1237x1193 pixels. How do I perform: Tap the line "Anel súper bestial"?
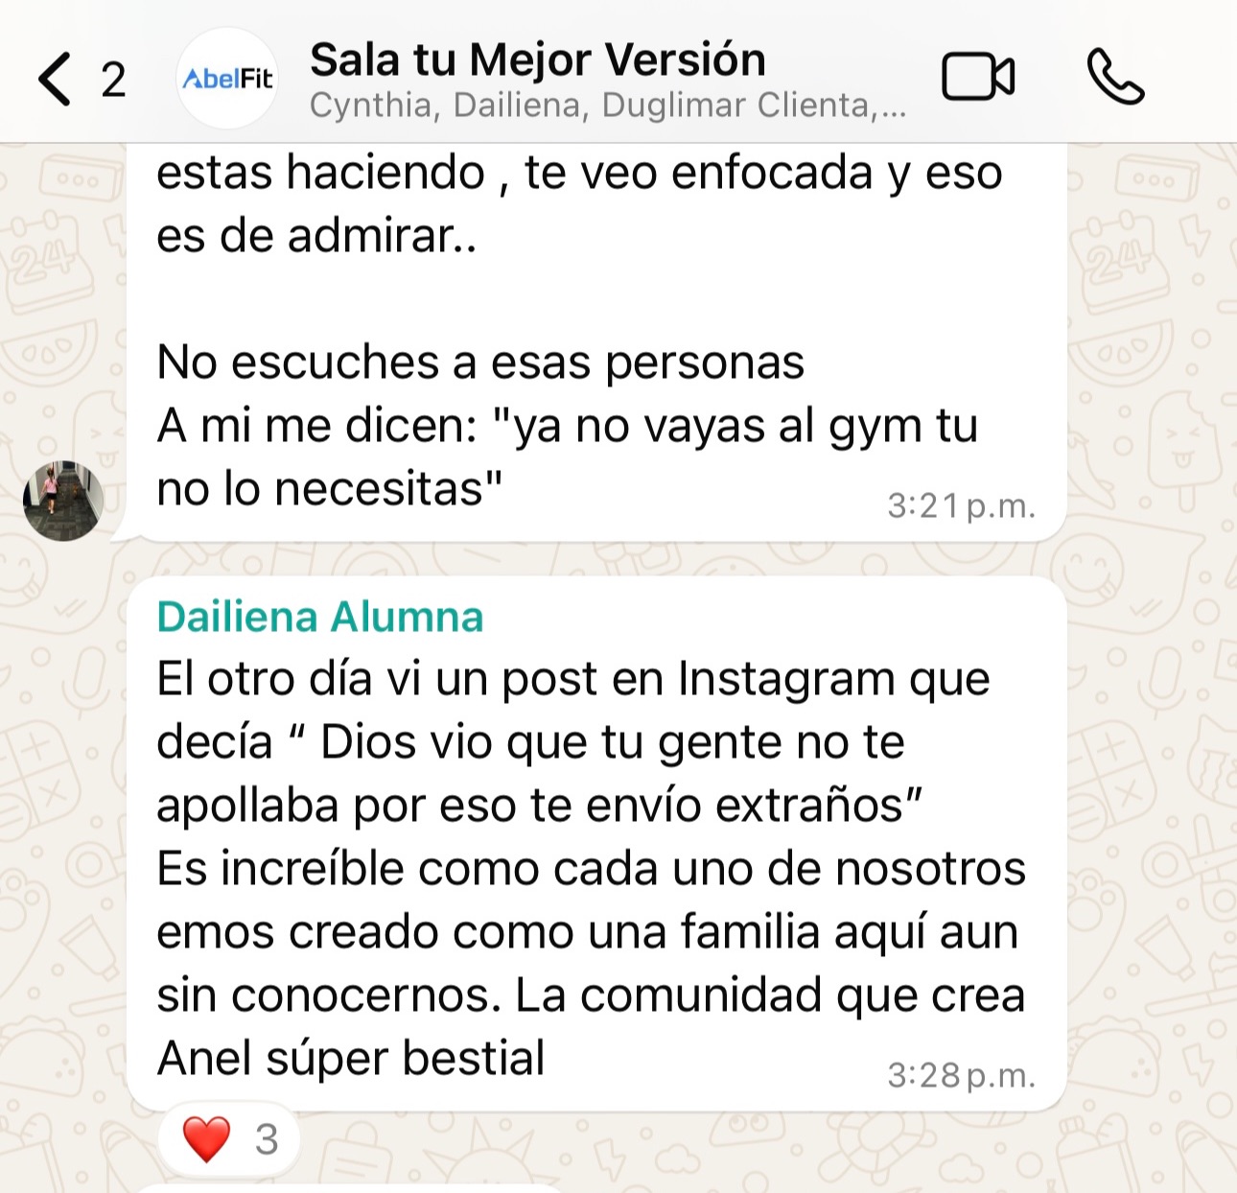point(351,1059)
